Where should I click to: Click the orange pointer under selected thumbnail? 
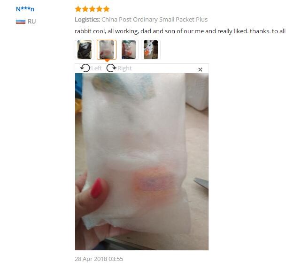(107, 61)
